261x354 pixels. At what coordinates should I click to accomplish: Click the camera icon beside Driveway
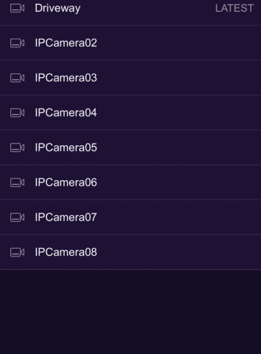17,8
